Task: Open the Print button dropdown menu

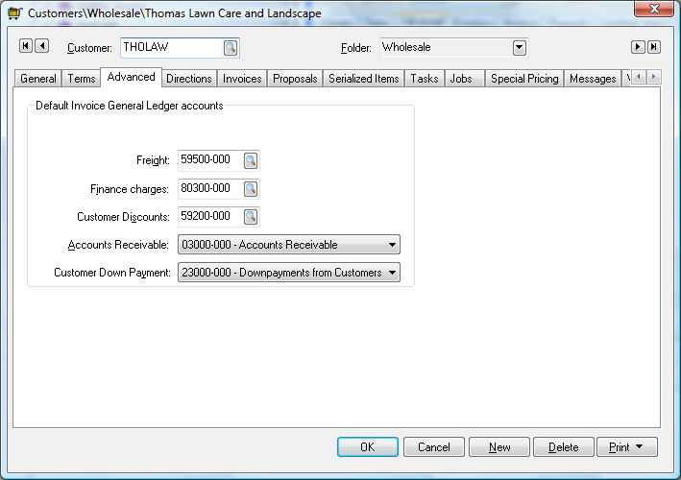Action: [627, 447]
